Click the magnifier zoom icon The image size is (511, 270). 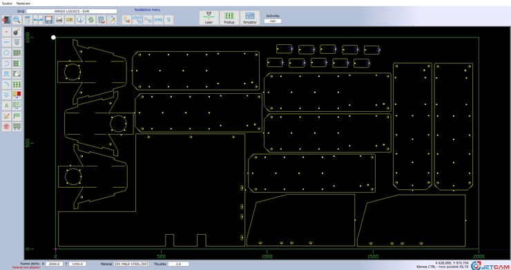(x=17, y=20)
